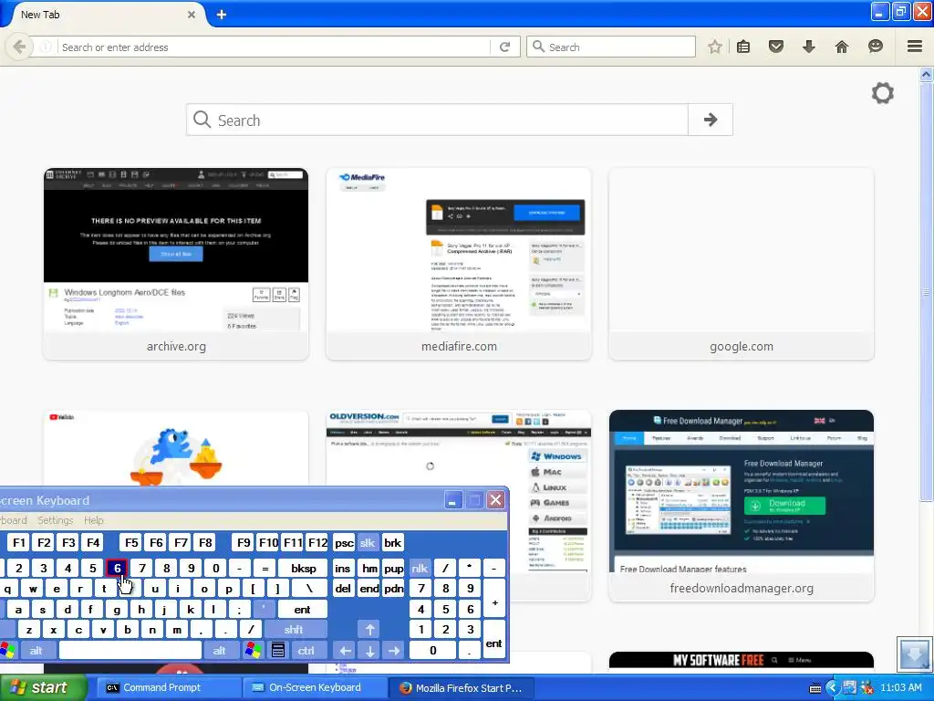Click the toolbar Search box
Screen dimensions: 934x701
pos(611,47)
